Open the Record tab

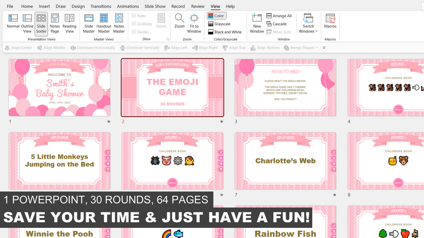point(178,6)
